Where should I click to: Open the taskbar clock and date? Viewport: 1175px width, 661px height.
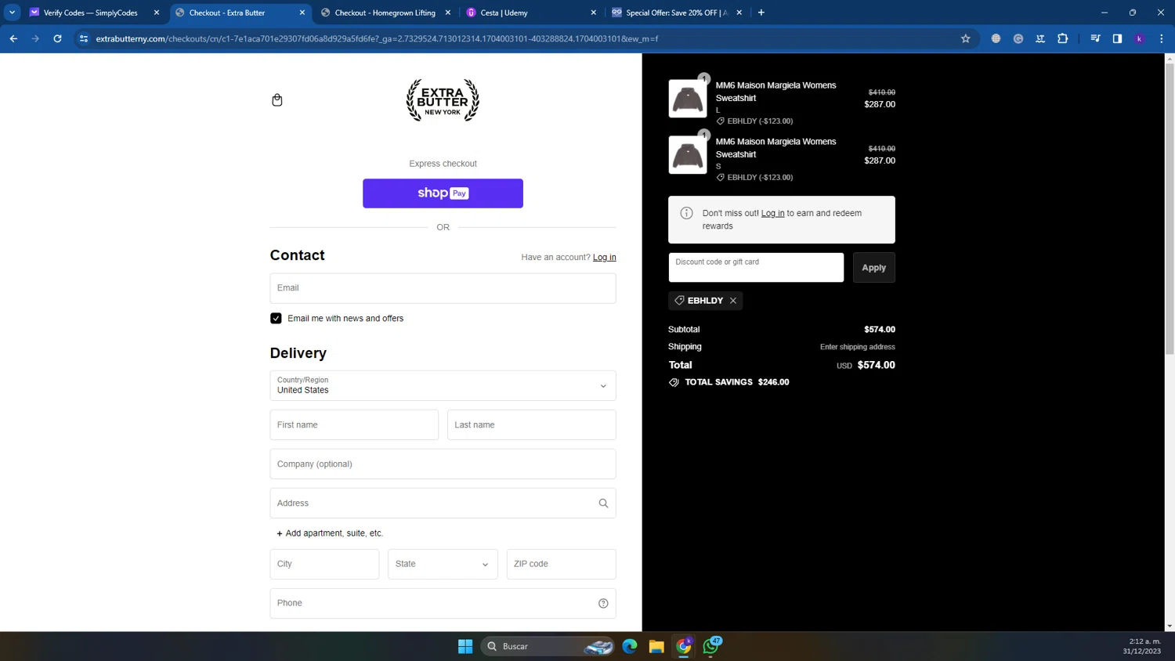click(1141, 646)
